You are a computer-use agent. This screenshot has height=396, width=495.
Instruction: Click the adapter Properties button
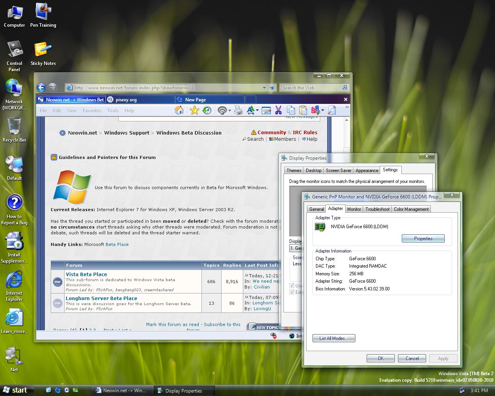(x=423, y=239)
